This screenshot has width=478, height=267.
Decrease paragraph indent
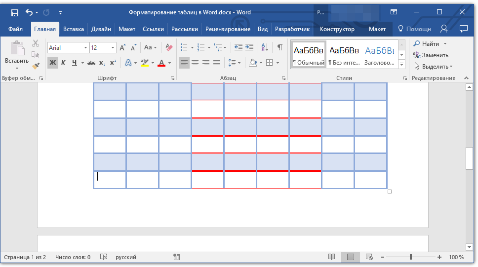[x=238, y=47]
